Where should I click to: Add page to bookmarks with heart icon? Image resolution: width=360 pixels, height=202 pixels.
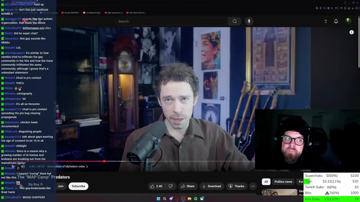(x=336, y=8)
